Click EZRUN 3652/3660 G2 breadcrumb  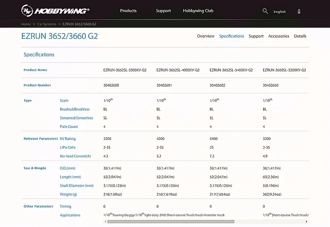79,24
